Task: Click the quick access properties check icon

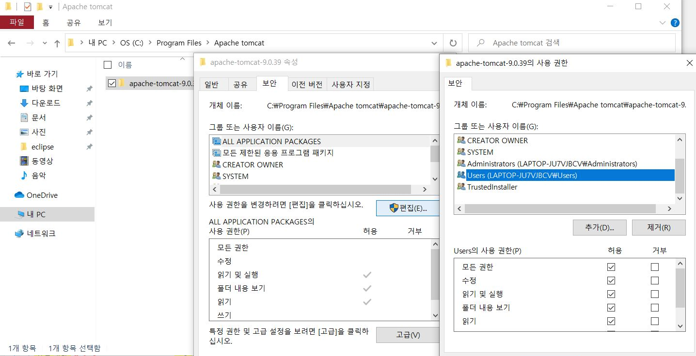Action: [27, 7]
